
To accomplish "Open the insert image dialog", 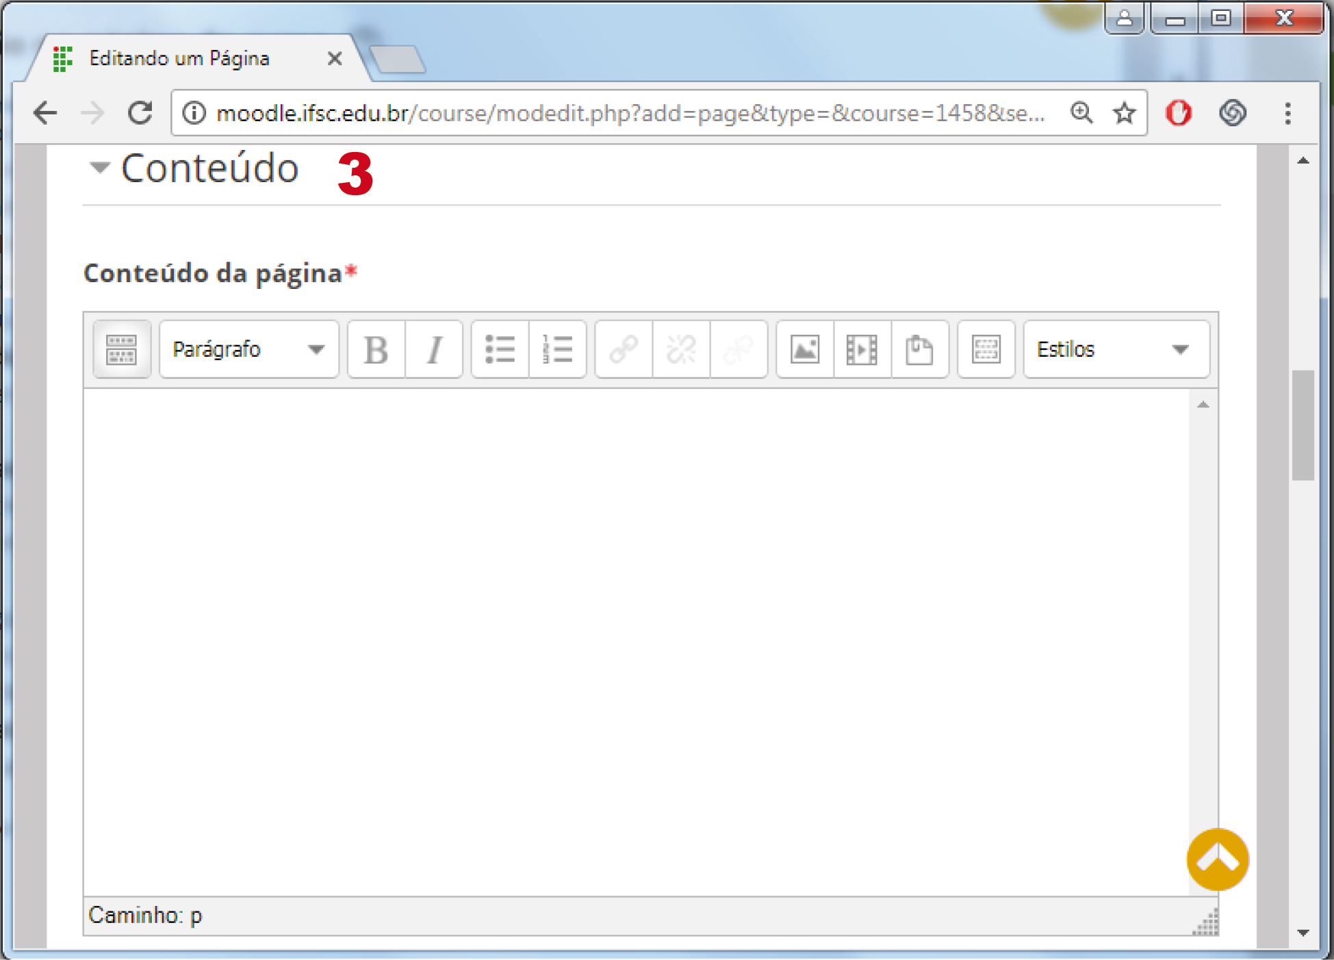I will 804,349.
